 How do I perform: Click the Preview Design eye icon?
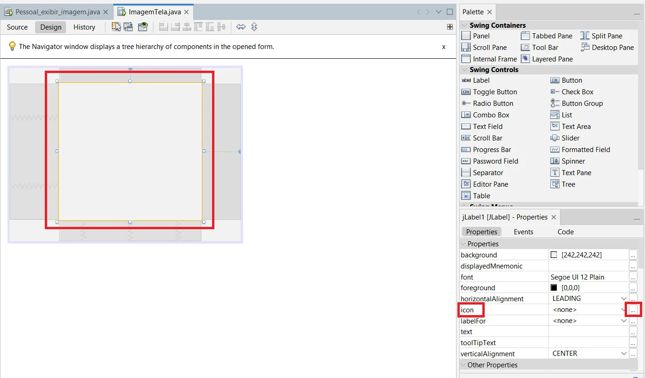[143, 27]
